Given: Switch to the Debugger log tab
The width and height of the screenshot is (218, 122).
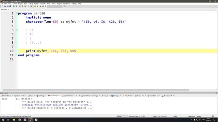Looking at the screenshot, I should coord(116,96).
